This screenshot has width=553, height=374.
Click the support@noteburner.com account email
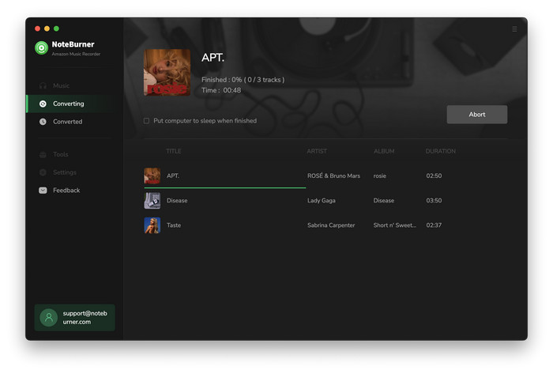(x=85, y=318)
